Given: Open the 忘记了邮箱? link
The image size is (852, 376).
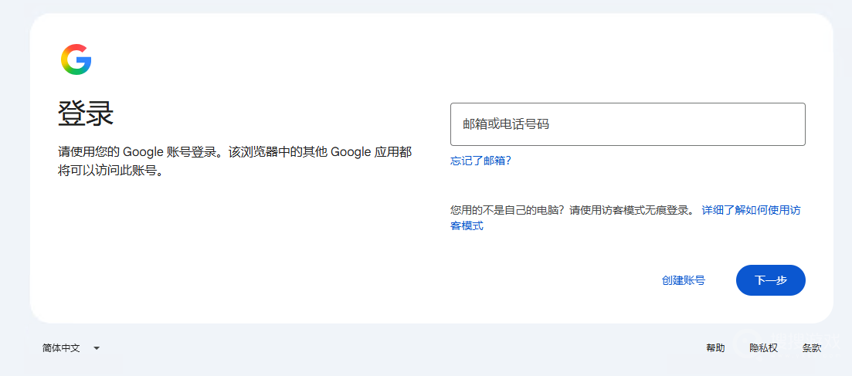Looking at the screenshot, I should point(481,161).
